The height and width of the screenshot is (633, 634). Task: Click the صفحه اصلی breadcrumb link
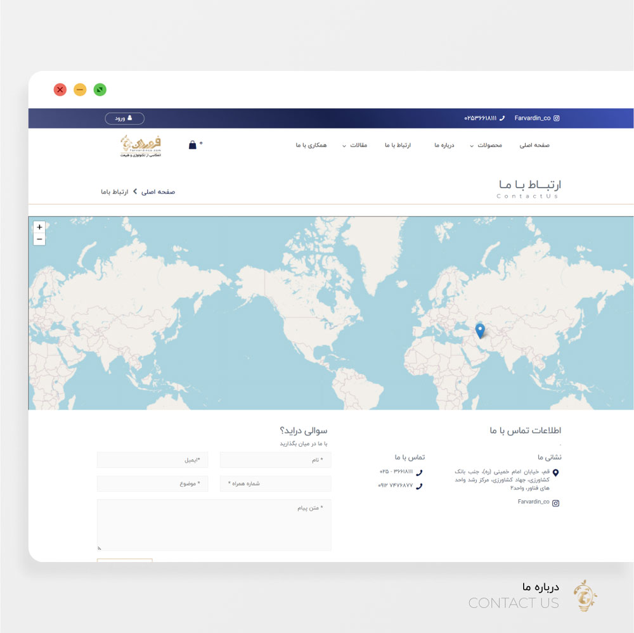pyautogui.click(x=158, y=191)
